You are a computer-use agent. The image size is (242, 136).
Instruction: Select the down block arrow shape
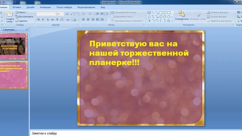(165, 17)
